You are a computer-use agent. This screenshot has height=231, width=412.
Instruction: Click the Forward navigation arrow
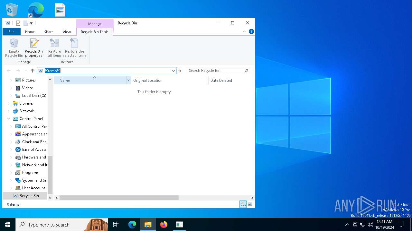click(18, 71)
